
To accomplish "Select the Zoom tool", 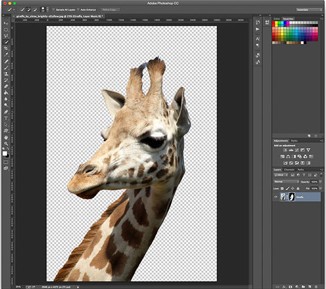I will 6,144.
